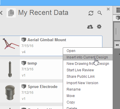Viewport: 120px width, 109px height.
Task: Click the documents icon beside My Recent Data
Action: tap(11, 13)
